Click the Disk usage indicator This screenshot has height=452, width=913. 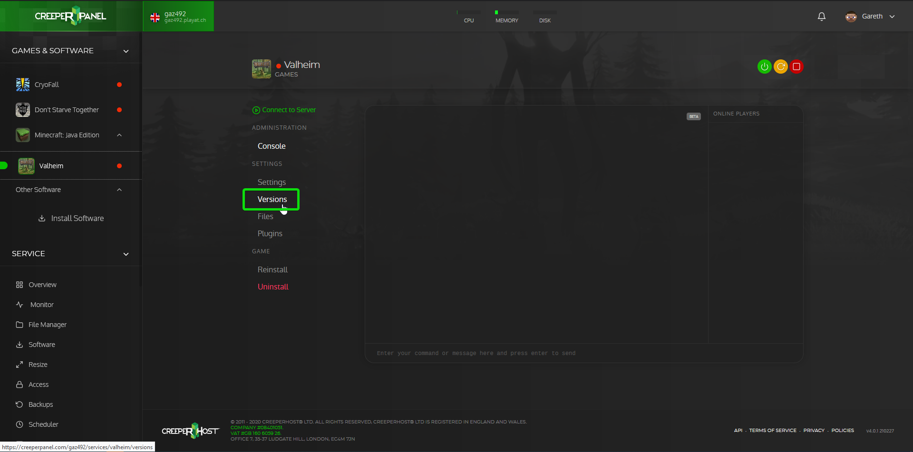click(x=545, y=17)
